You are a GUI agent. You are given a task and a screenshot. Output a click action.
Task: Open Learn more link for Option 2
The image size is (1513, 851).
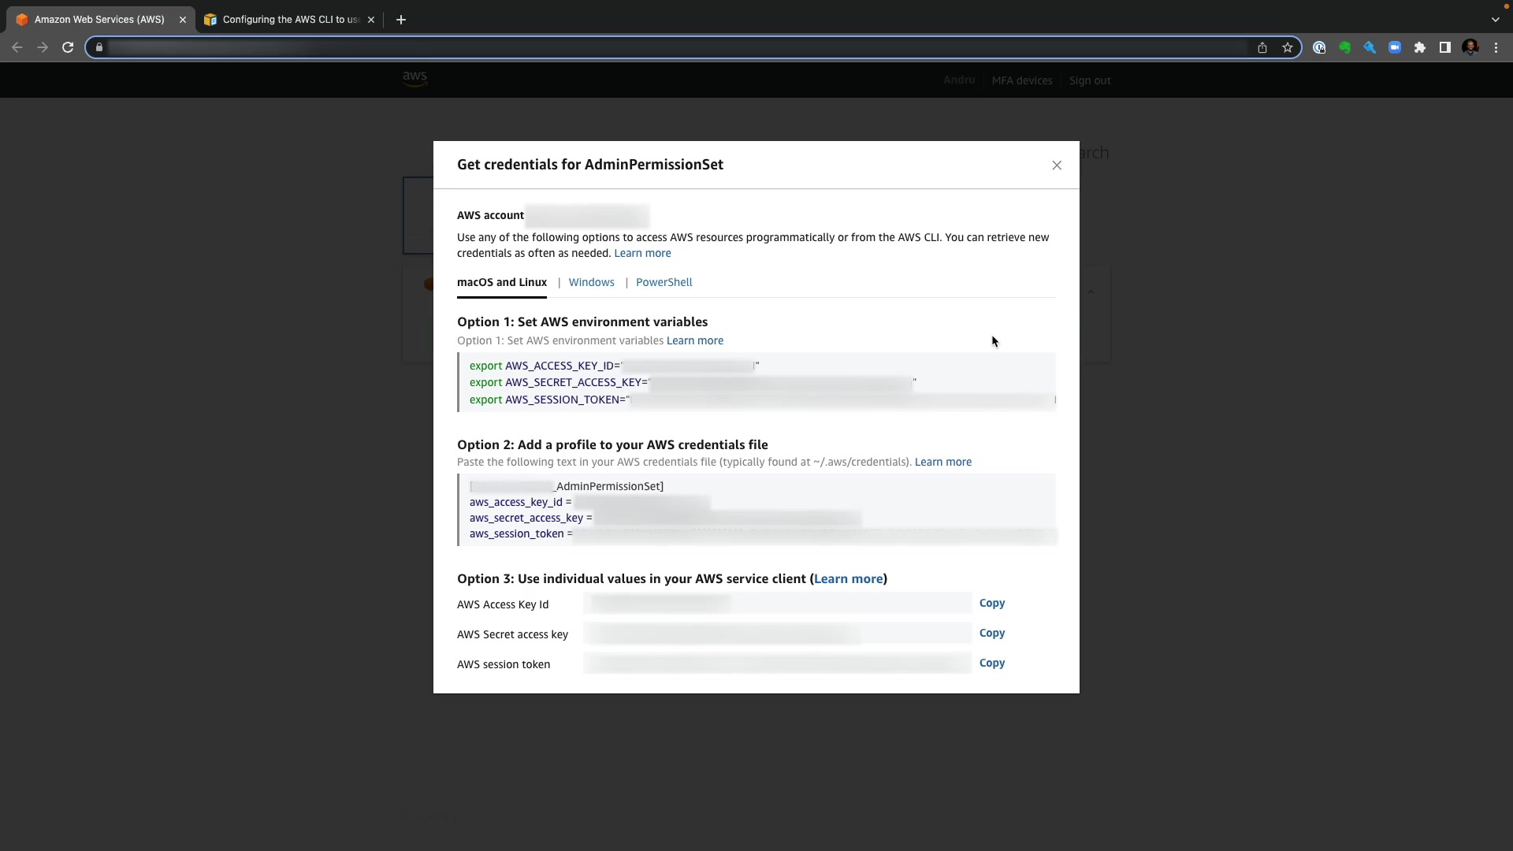(x=942, y=462)
